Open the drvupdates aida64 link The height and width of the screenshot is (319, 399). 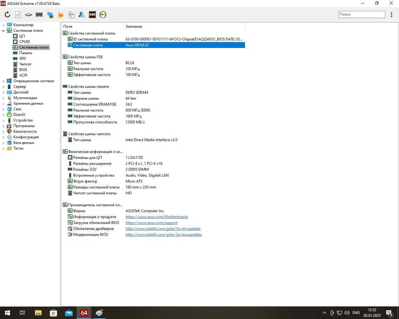(x=163, y=229)
